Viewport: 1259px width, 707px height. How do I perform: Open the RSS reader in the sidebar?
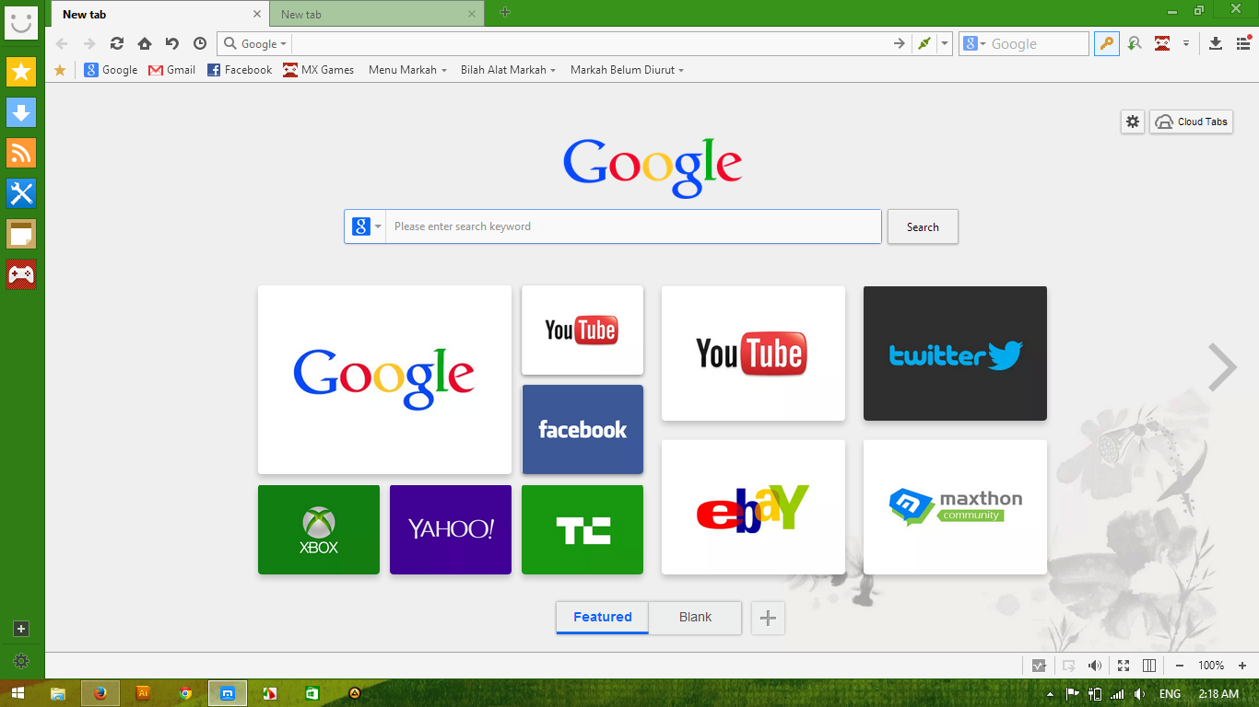tap(21, 153)
